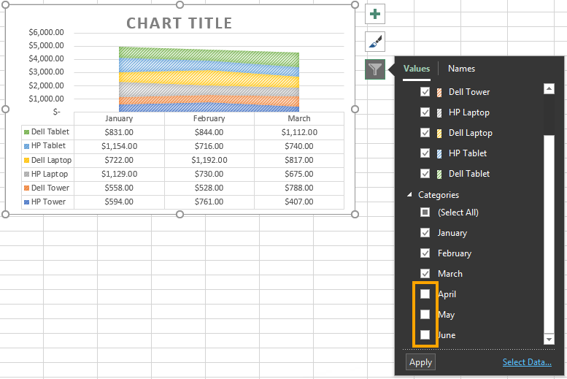This screenshot has height=379, width=567.
Task: Check the May category checkbox
Action: (425, 314)
